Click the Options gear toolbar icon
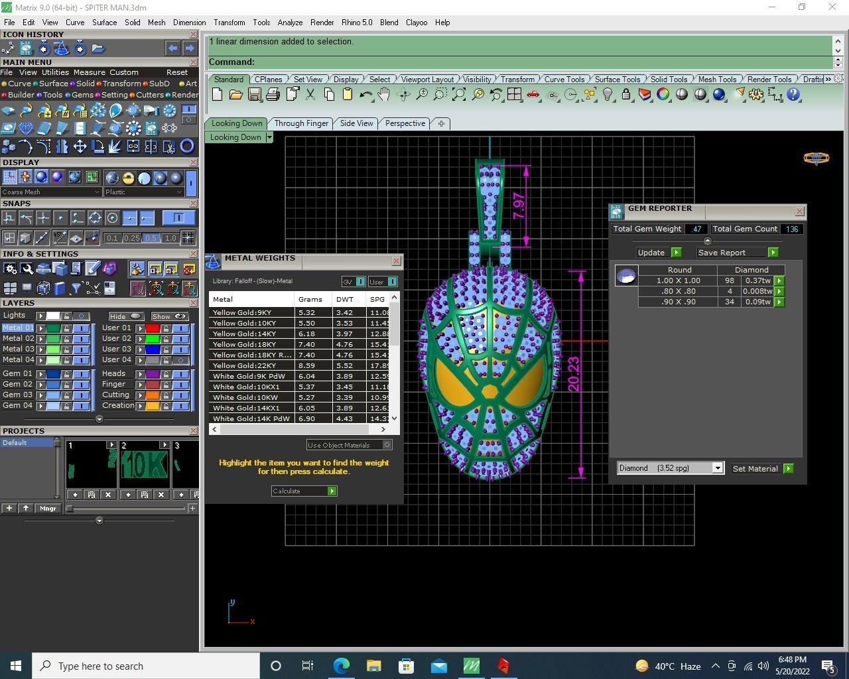 [756, 95]
